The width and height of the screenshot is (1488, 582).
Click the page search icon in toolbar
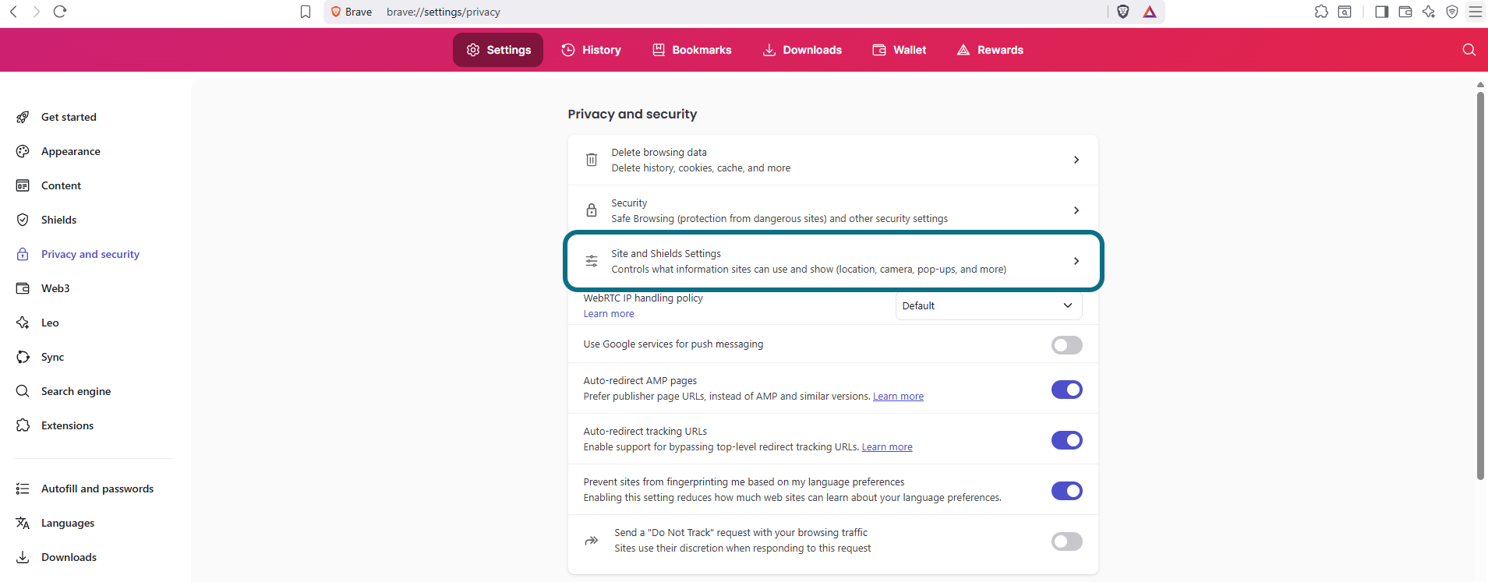point(1345,12)
